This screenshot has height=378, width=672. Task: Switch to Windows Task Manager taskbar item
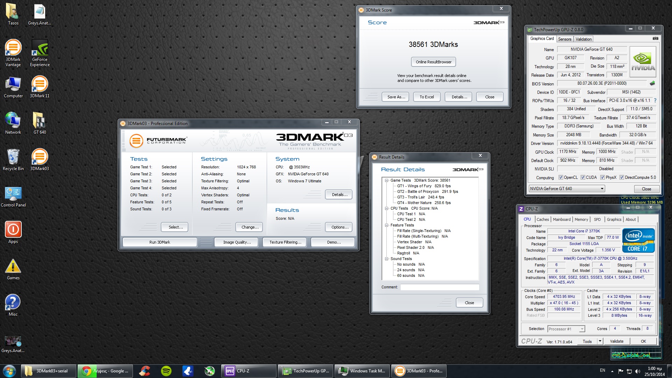363,371
